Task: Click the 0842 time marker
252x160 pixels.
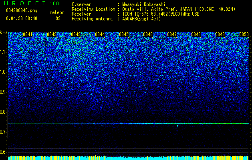Action: 52,34
